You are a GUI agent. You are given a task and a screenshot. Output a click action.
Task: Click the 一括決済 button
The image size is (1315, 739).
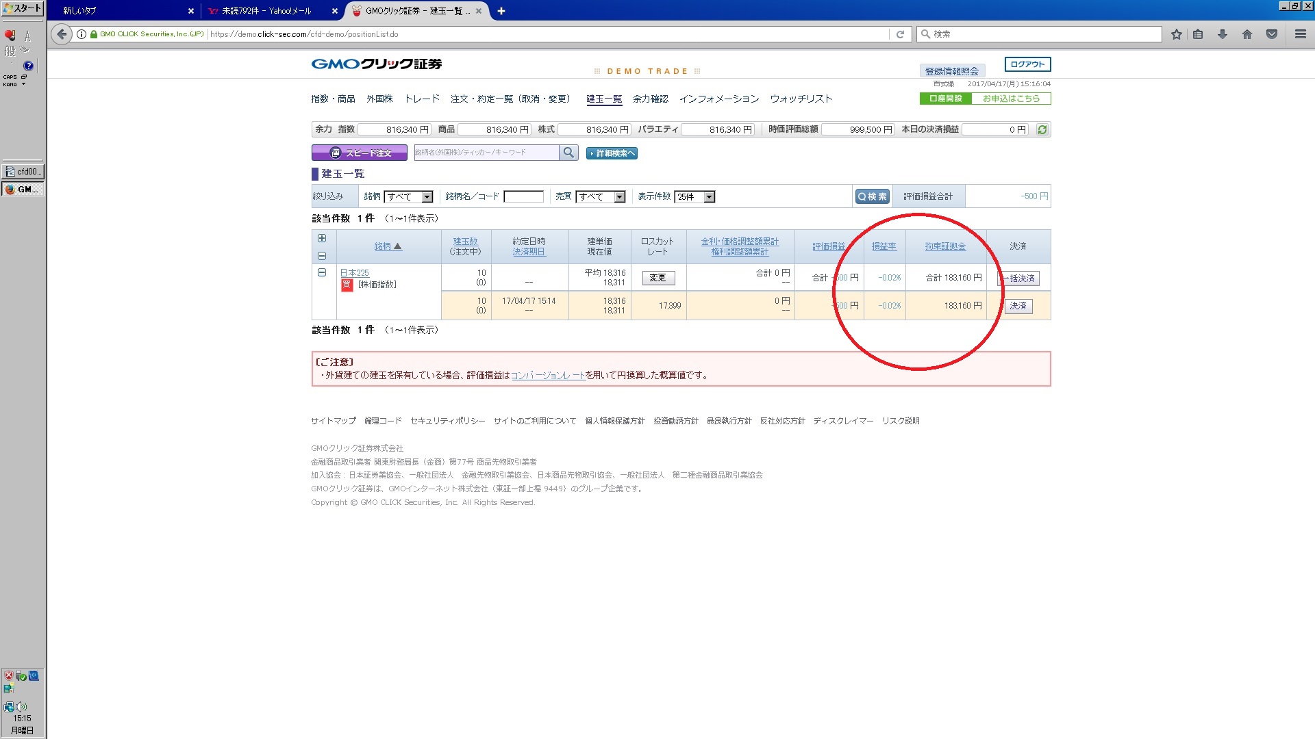pyautogui.click(x=1020, y=278)
